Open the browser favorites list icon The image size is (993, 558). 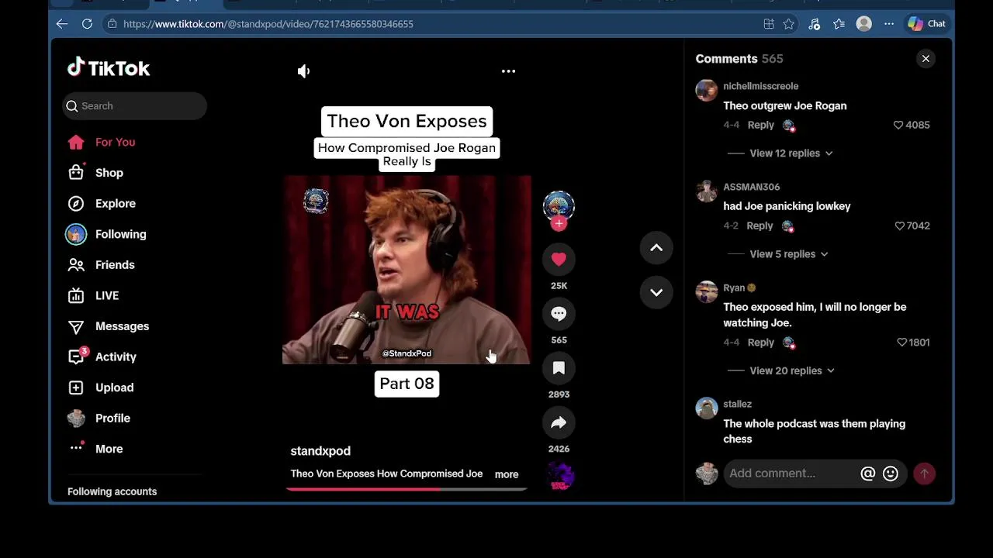[839, 24]
